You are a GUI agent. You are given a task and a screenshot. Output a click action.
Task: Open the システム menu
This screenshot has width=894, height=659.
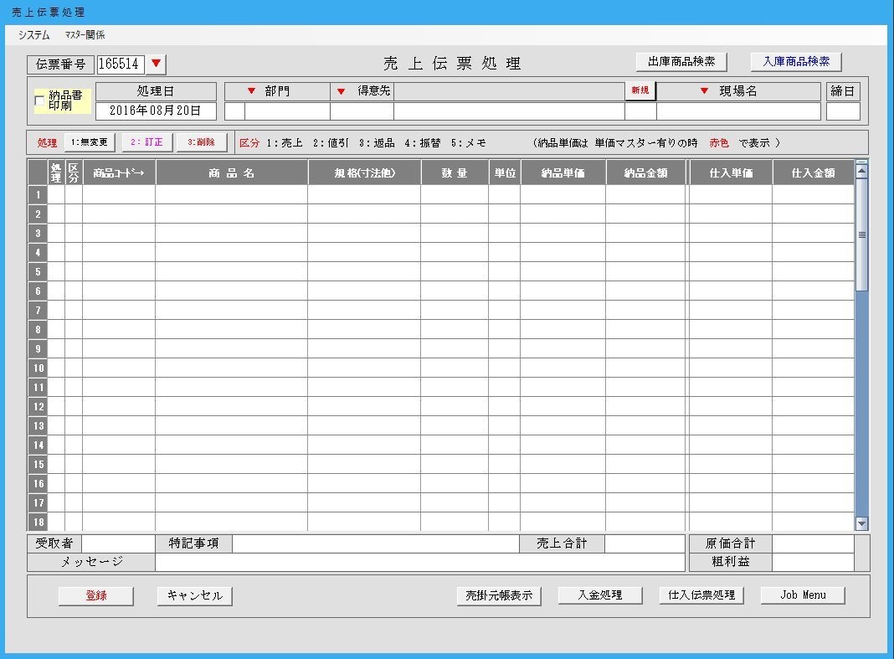33,35
